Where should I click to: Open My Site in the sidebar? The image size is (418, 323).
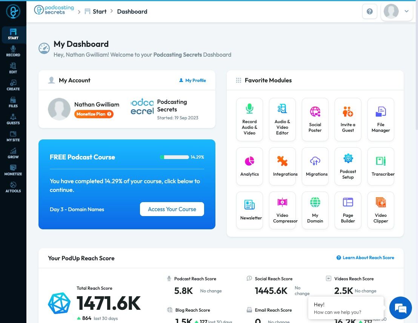[x=13, y=136]
